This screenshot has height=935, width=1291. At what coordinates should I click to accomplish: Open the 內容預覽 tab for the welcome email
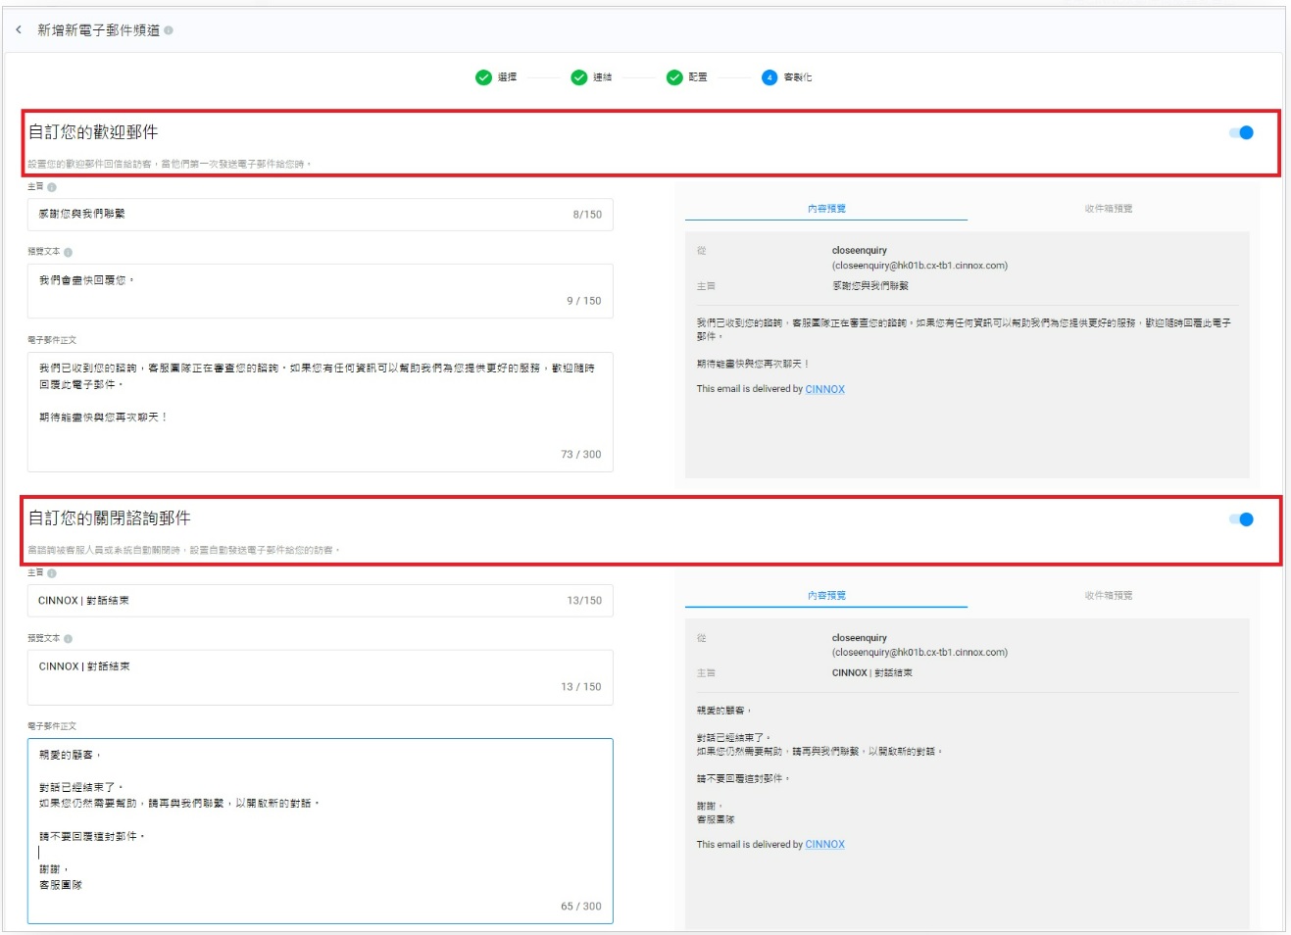click(x=826, y=209)
